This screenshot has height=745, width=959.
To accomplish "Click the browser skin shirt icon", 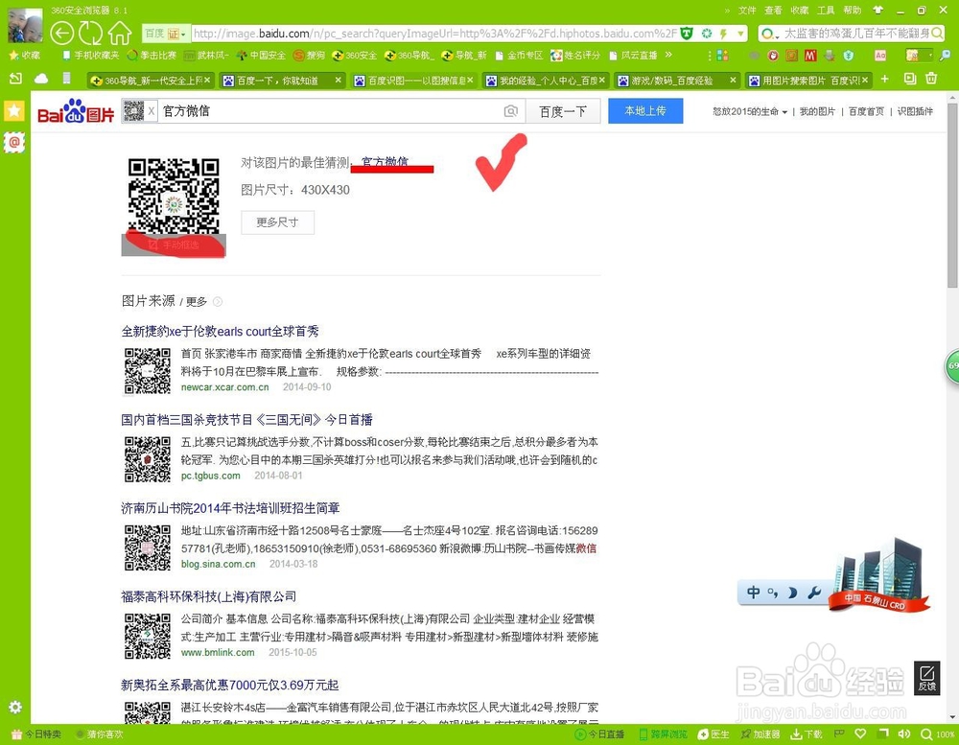I will pos(878,10).
